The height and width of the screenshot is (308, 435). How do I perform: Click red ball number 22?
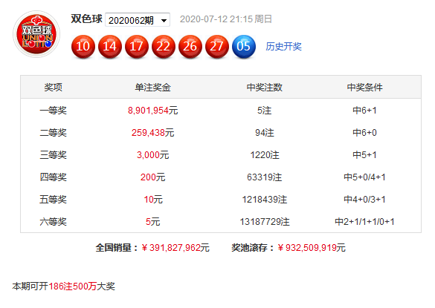(164, 46)
